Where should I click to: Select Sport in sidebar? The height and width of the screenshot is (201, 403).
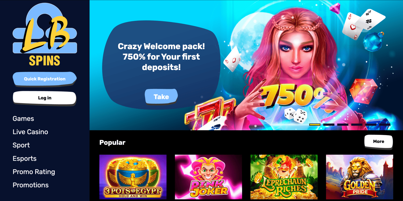tap(21, 145)
